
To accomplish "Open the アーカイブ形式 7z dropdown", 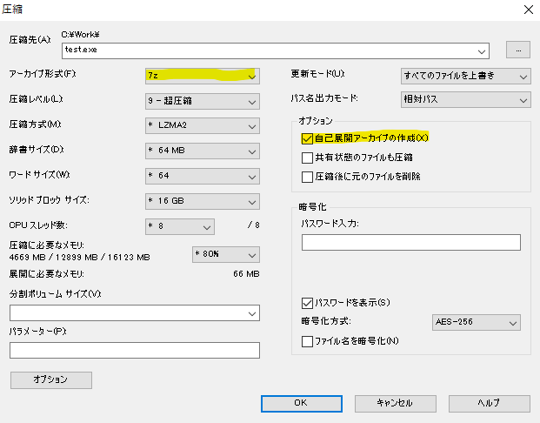I will [x=203, y=76].
